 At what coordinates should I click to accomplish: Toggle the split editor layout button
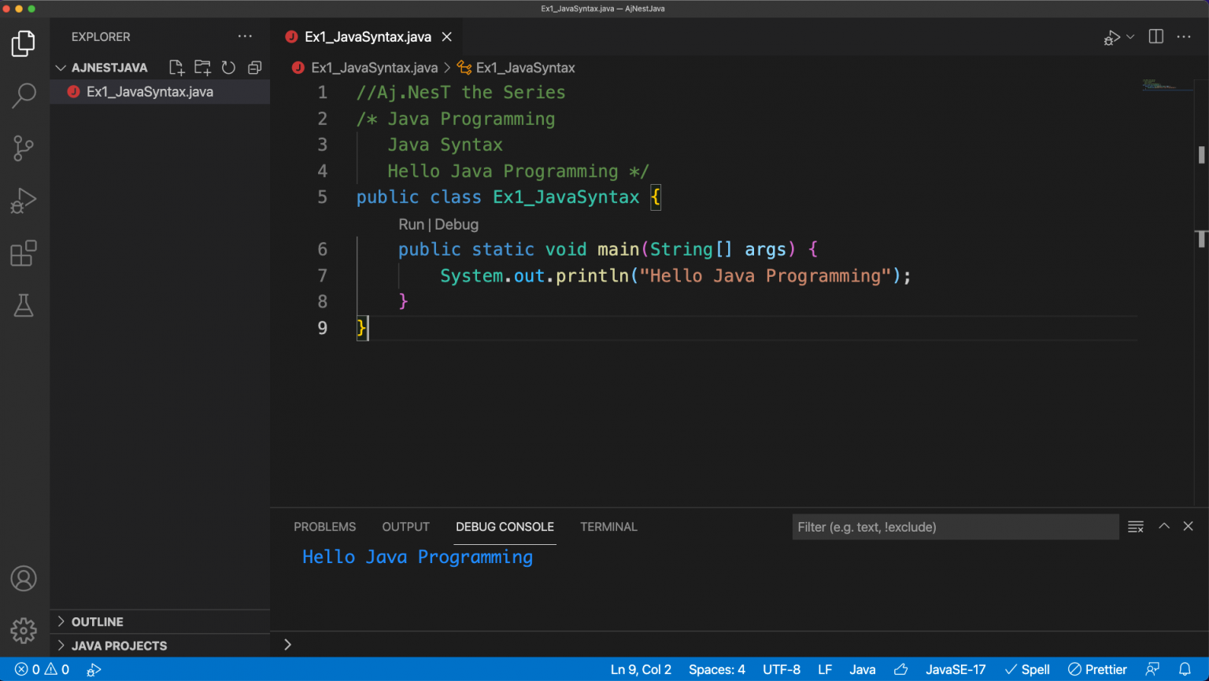1155,37
